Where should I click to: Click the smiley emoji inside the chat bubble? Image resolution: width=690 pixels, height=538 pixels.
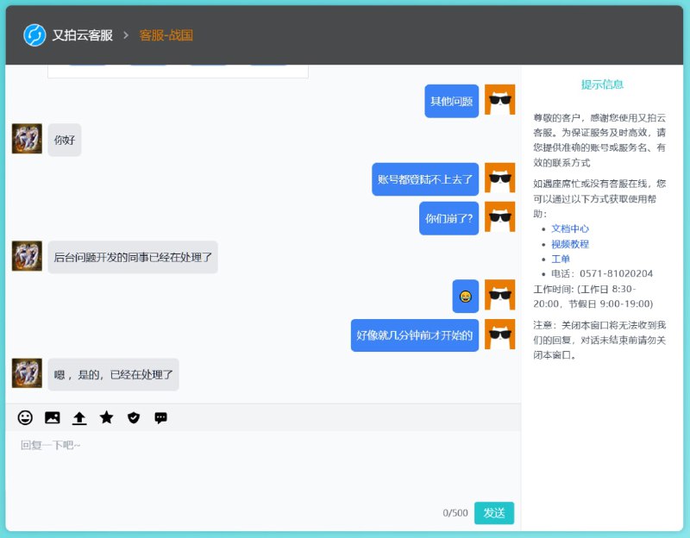[464, 296]
